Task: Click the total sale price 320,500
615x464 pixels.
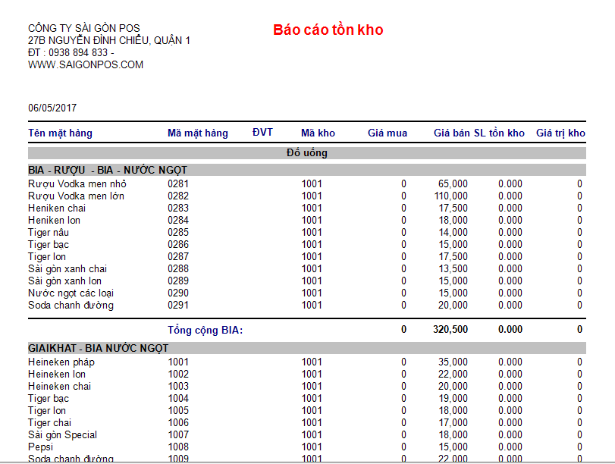Action: point(450,330)
